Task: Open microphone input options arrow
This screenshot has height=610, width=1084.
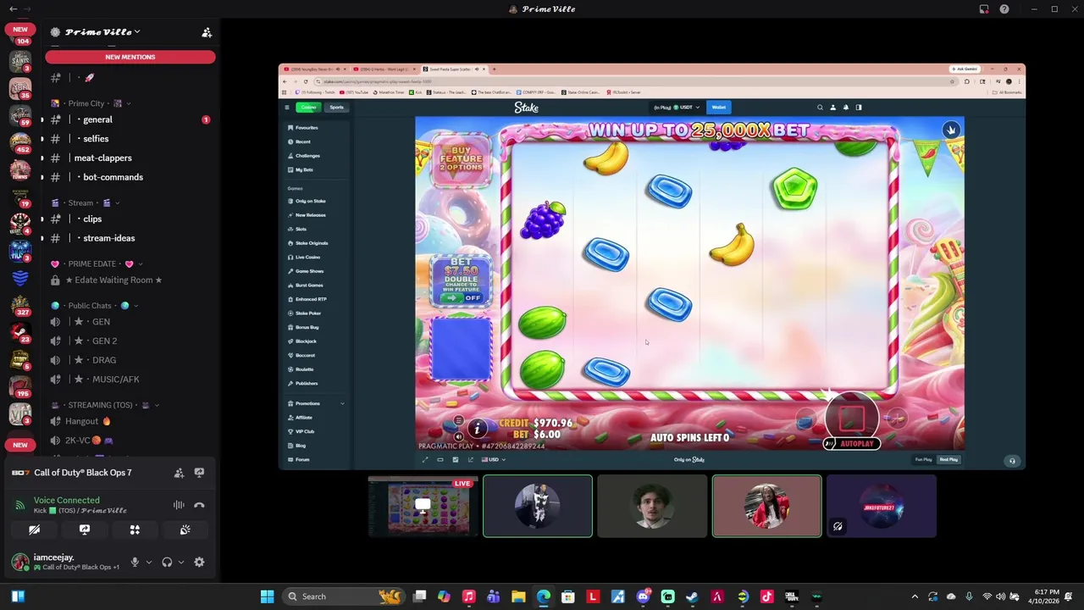Action: coord(149,562)
